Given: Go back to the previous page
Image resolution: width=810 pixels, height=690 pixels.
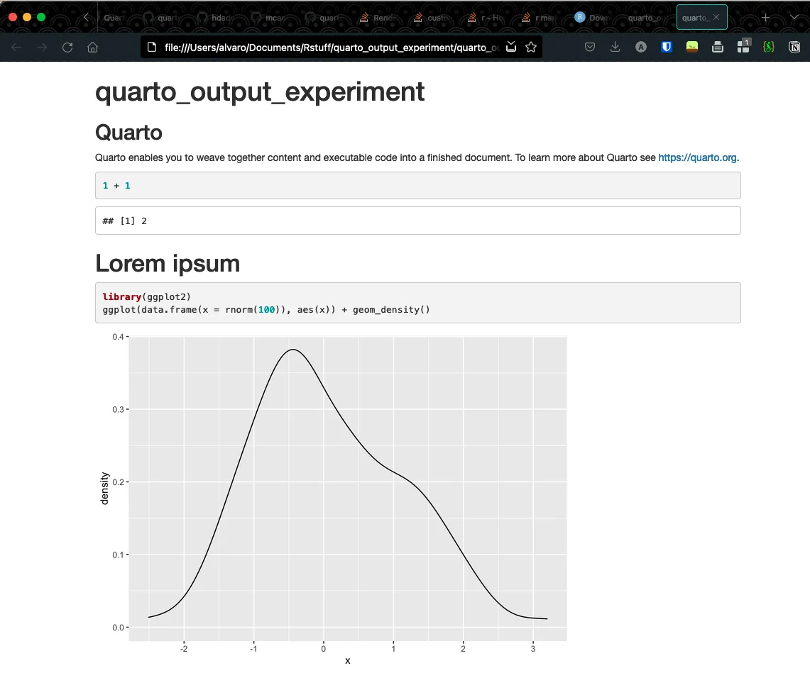Looking at the screenshot, I should (x=16, y=48).
